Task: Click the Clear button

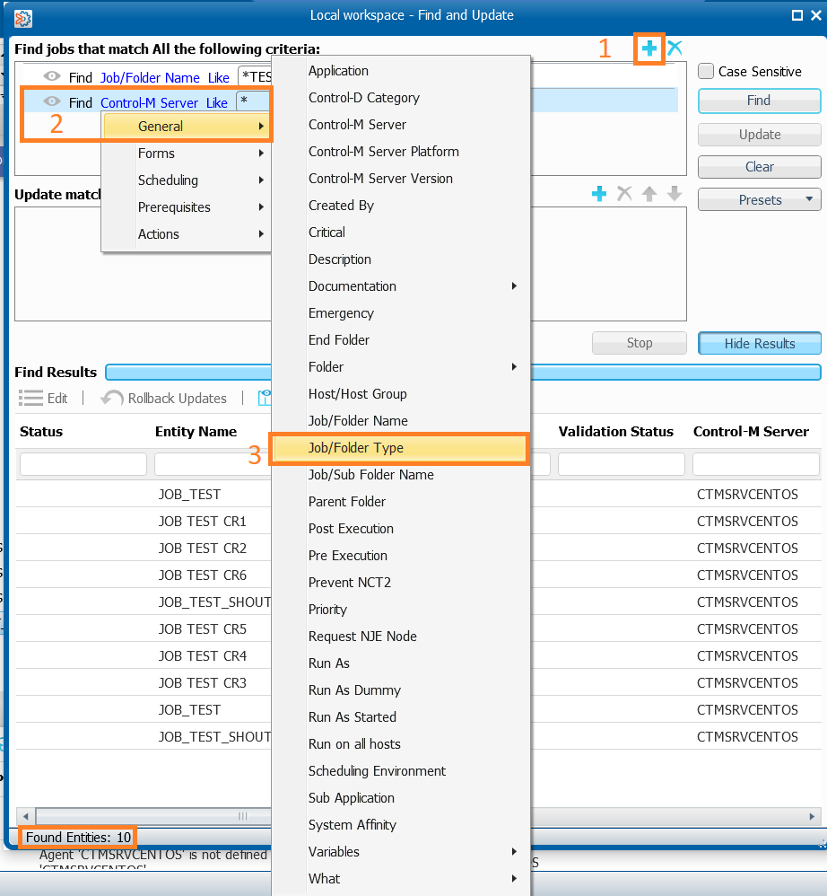Action: click(759, 167)
